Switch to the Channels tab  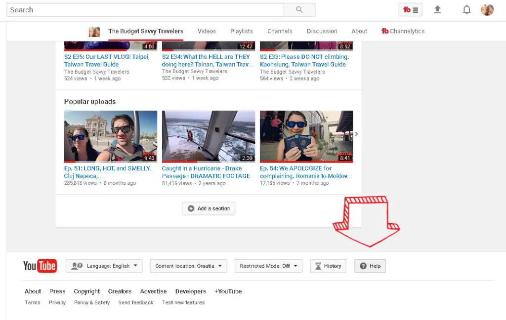tap(280, 31)
